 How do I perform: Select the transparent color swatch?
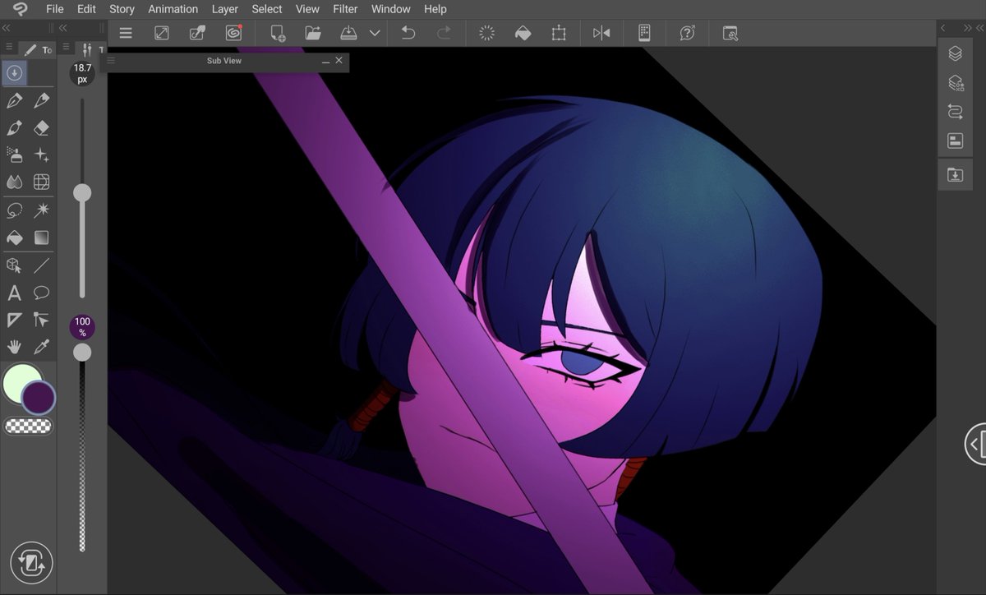tap(28, 426)
